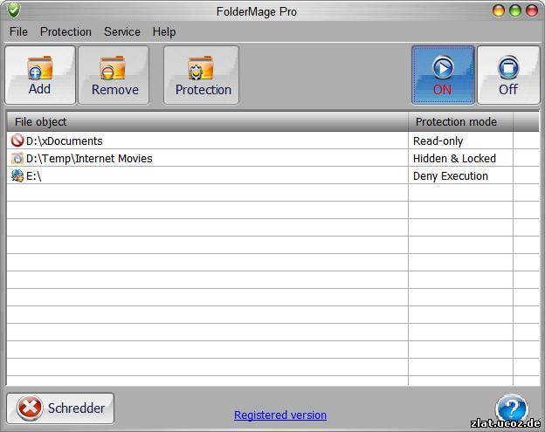
Task: Open the Protection menu
Action: click(x=66, y=31)
